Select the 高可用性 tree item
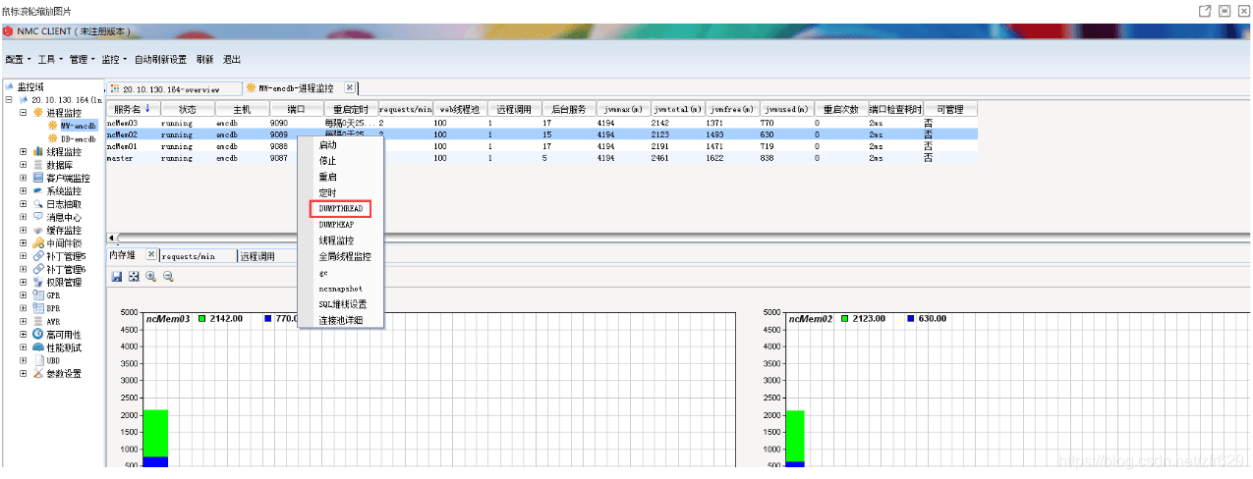 [64, 334]
